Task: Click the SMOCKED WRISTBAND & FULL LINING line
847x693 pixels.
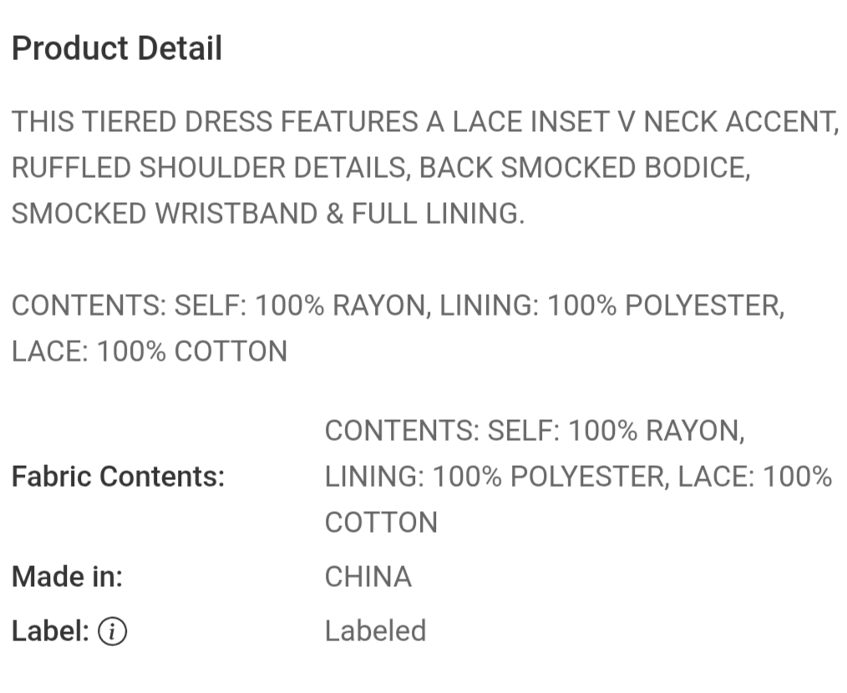Action: click(268, 214)
